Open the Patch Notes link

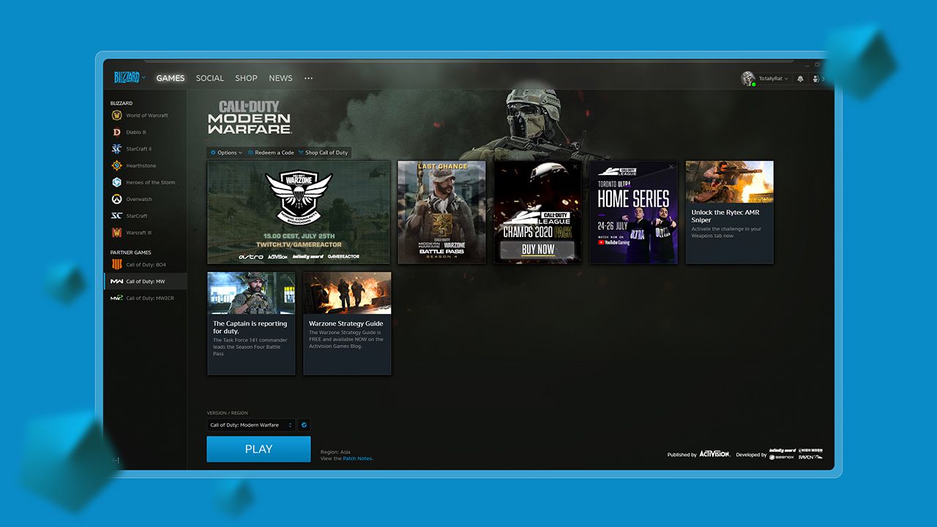pyautogui.click(x=357, y=459)
